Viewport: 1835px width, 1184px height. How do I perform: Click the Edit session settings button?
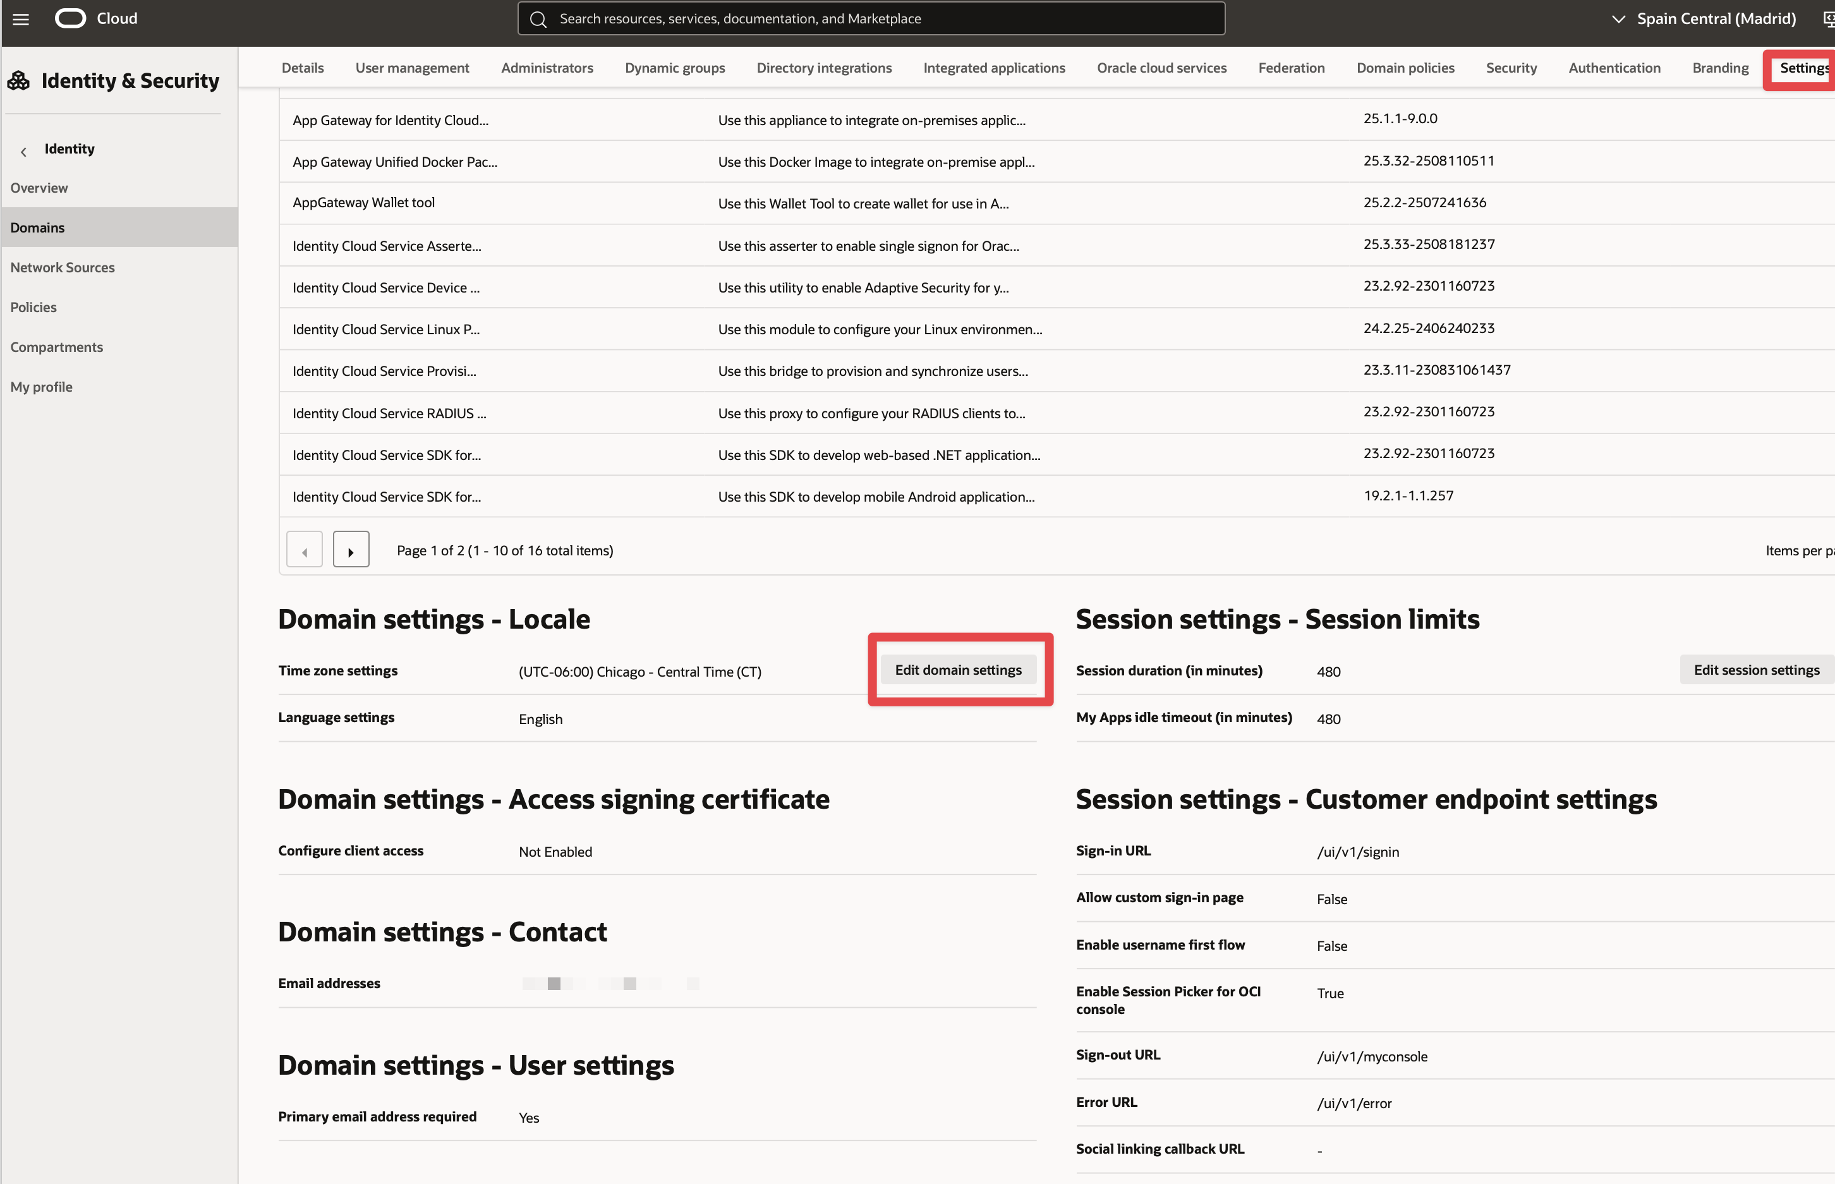point(1756,670)
